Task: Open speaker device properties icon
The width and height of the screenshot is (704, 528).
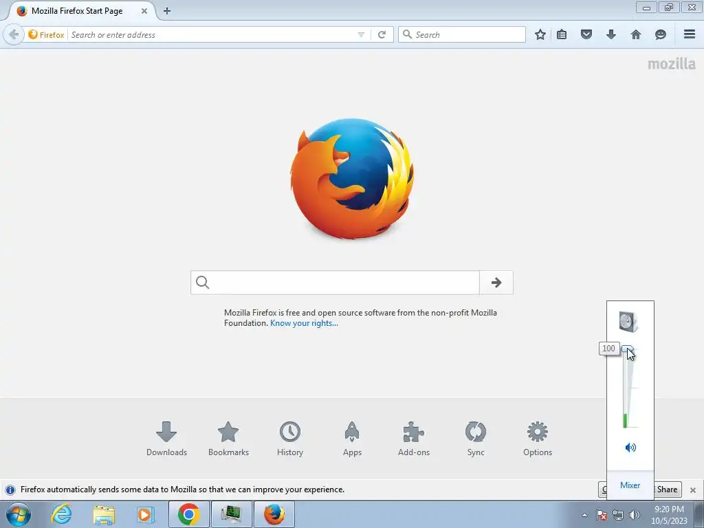Action: [x=628, y=322]
